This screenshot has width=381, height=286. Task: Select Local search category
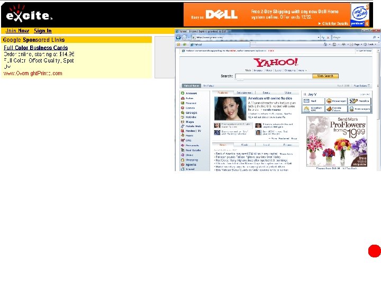click(x=278, y=70)
